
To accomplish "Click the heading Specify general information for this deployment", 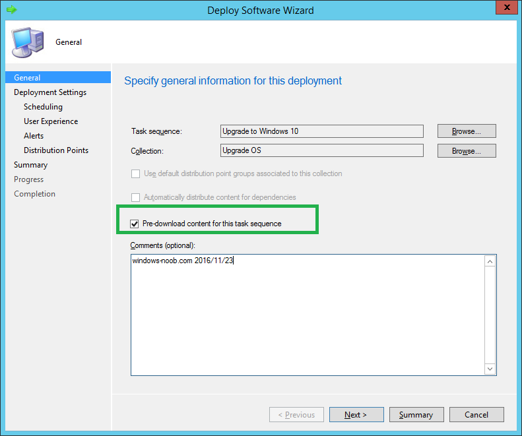I will pyautogui.click(x=233, y=81).
